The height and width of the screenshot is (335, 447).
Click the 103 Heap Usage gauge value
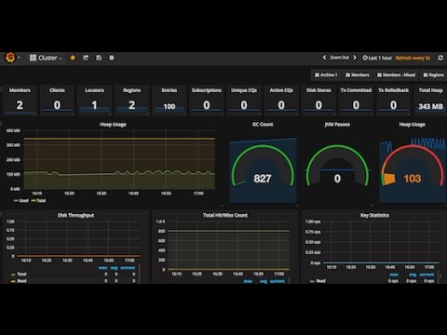[413, 179]
